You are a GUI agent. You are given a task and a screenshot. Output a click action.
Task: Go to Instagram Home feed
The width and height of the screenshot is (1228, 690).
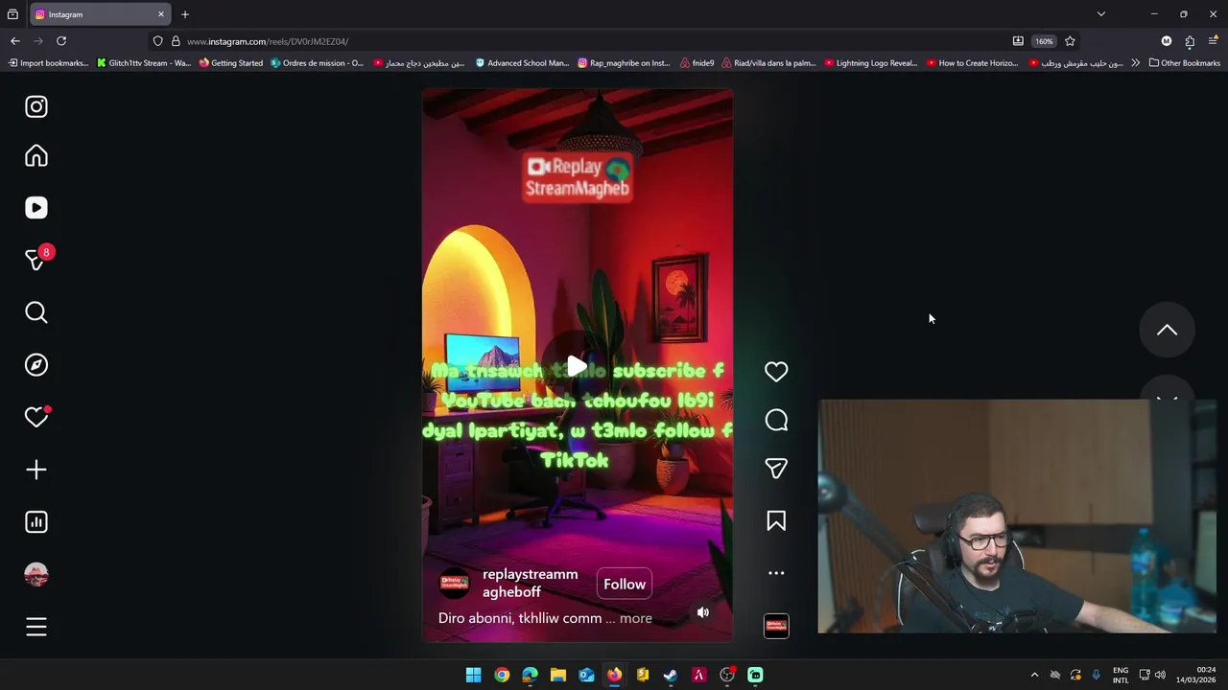[x=36, y=156]
